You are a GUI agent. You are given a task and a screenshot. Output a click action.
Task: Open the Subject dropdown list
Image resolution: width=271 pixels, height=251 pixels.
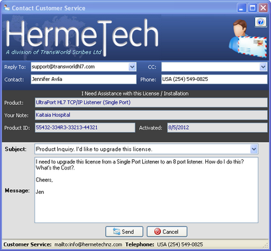point(254,149)
